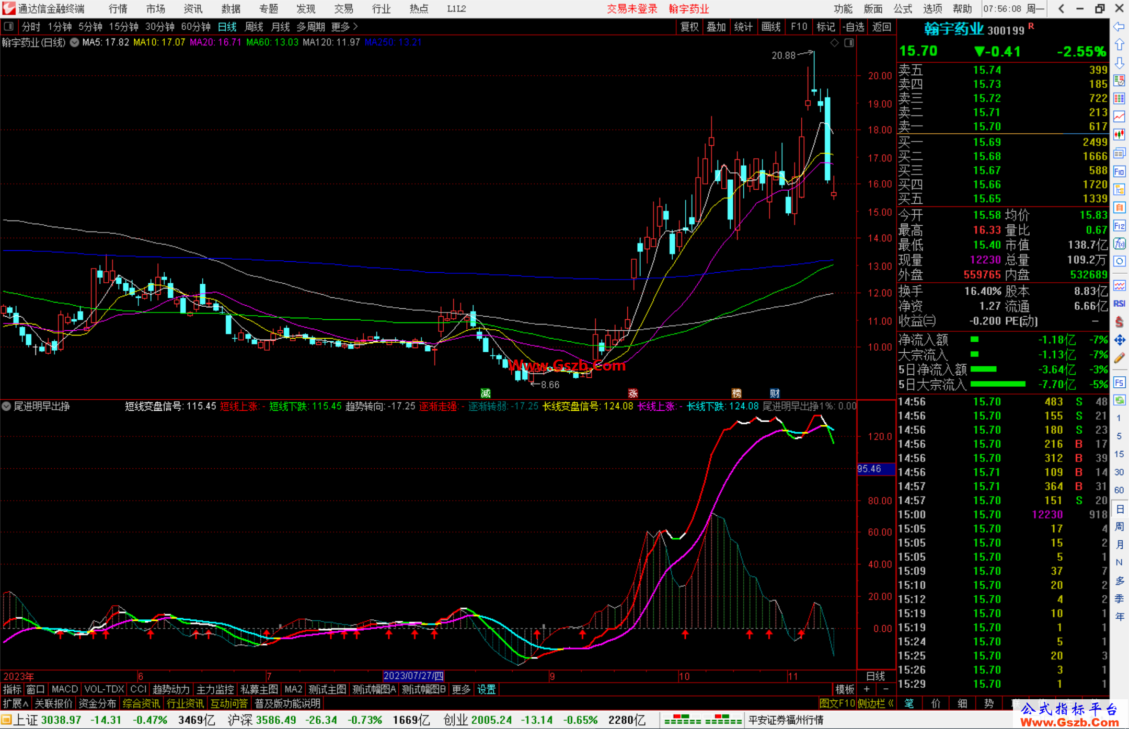1129x729 pixels.
Task: Toggle the circle before 尾进明早出掉 indicator
Action: coord(6,406)
